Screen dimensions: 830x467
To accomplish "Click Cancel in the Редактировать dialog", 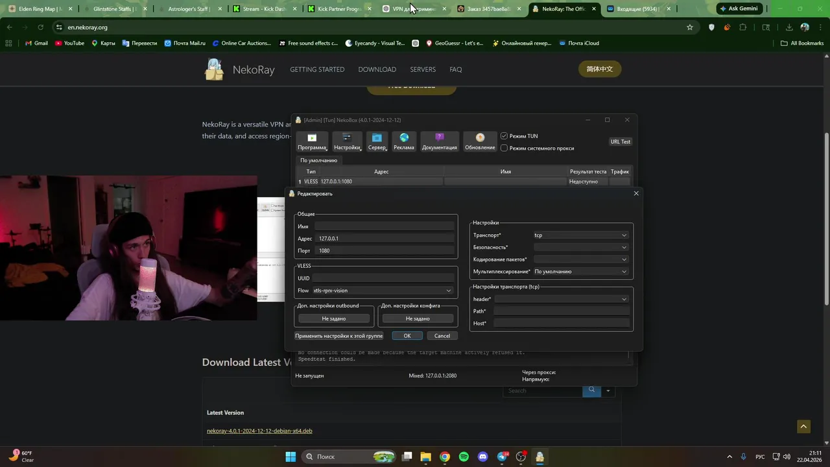I will coord(442,336).
